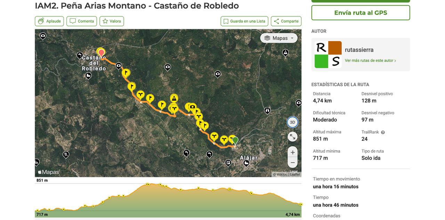Toggle the 3D map view

(x=292, y=122)
